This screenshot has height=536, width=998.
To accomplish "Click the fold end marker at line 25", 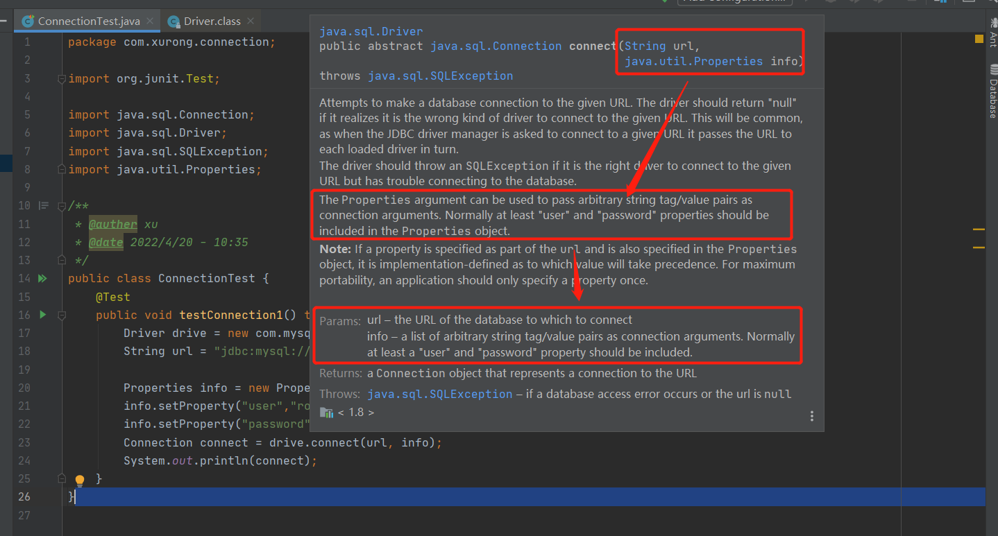I will [x=62, y=479].
